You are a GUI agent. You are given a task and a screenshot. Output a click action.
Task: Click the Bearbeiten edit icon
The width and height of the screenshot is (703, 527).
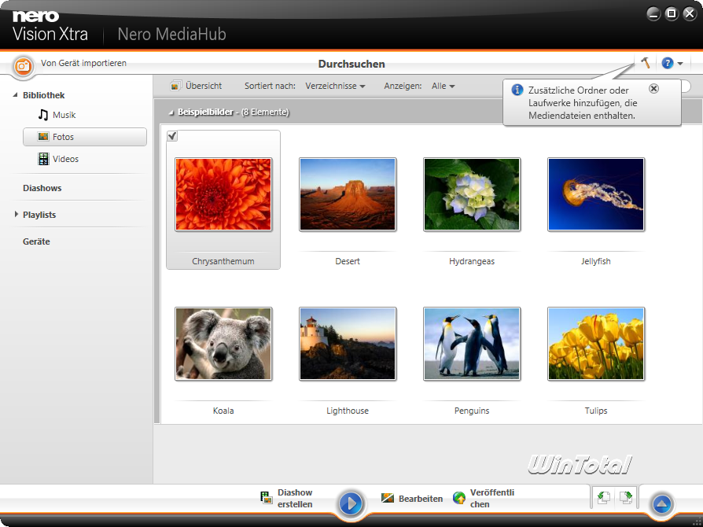pos(388,498)
